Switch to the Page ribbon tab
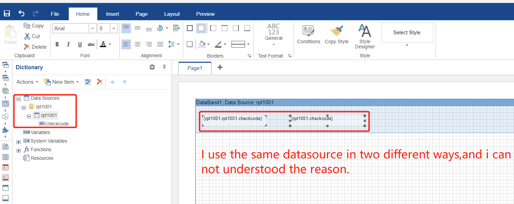Screen dimensions: 514x204 [142, 14]
